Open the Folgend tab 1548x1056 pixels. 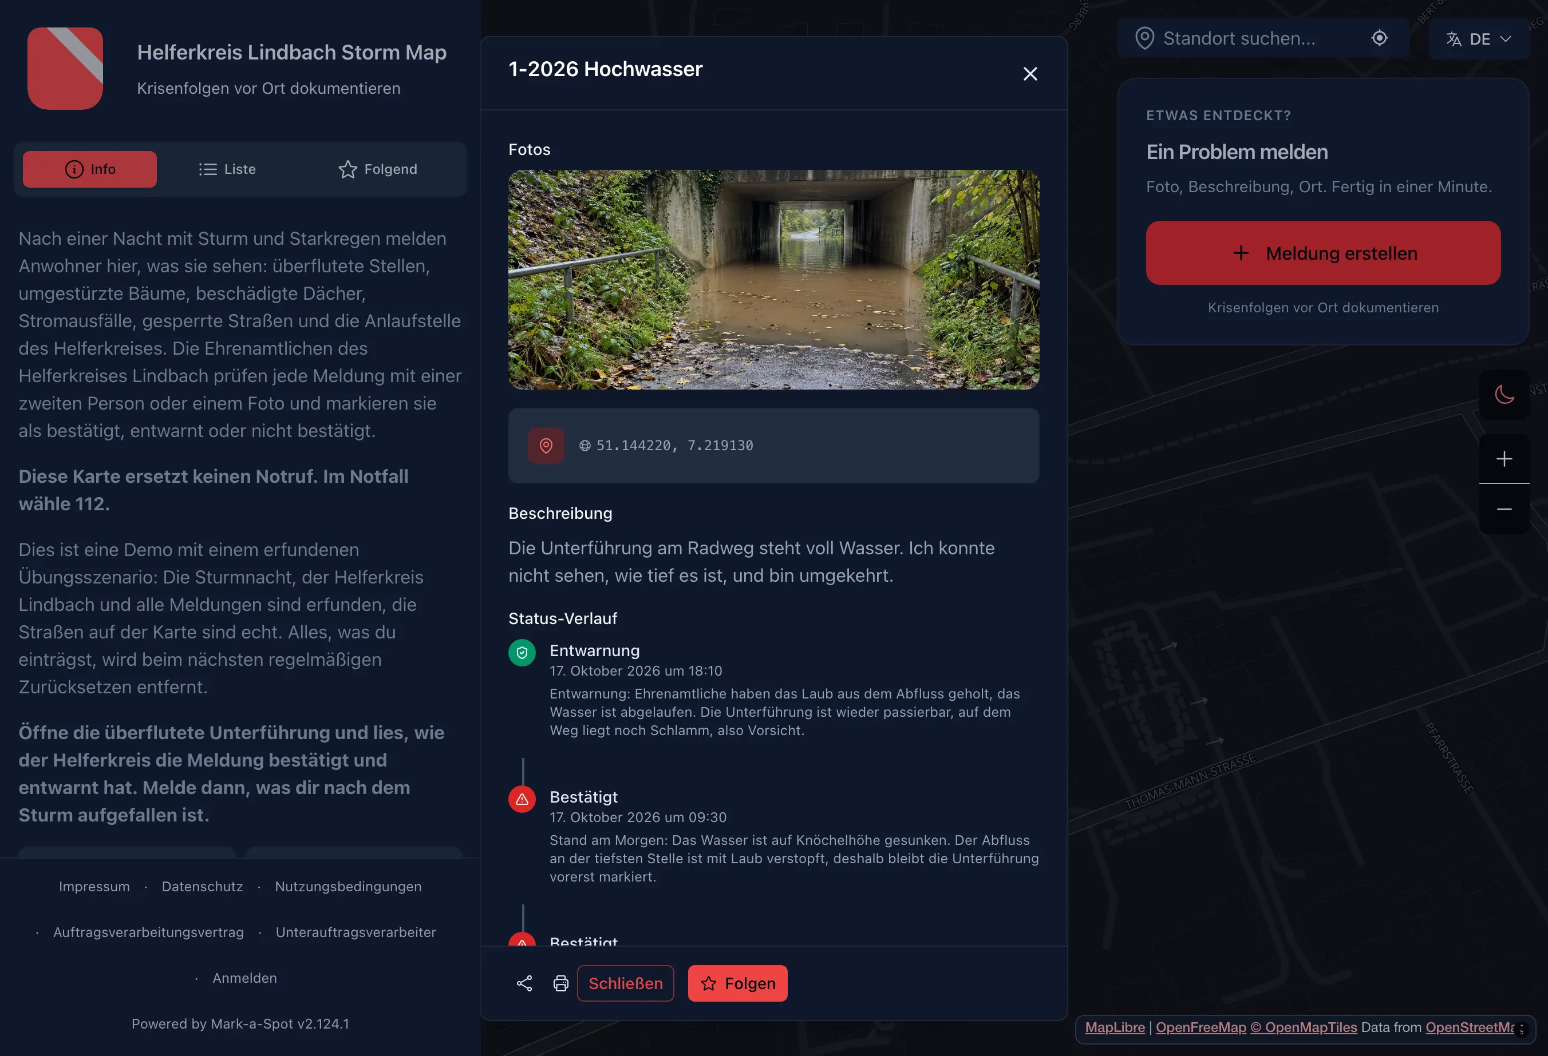pos(378,169)
